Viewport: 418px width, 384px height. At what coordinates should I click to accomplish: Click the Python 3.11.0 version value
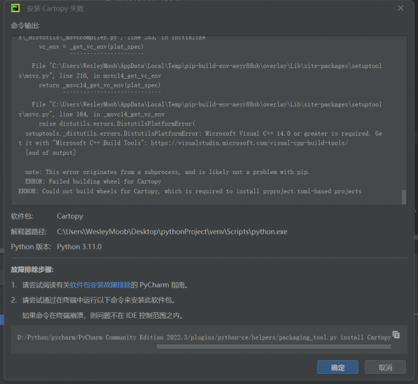tap(79, 247)
